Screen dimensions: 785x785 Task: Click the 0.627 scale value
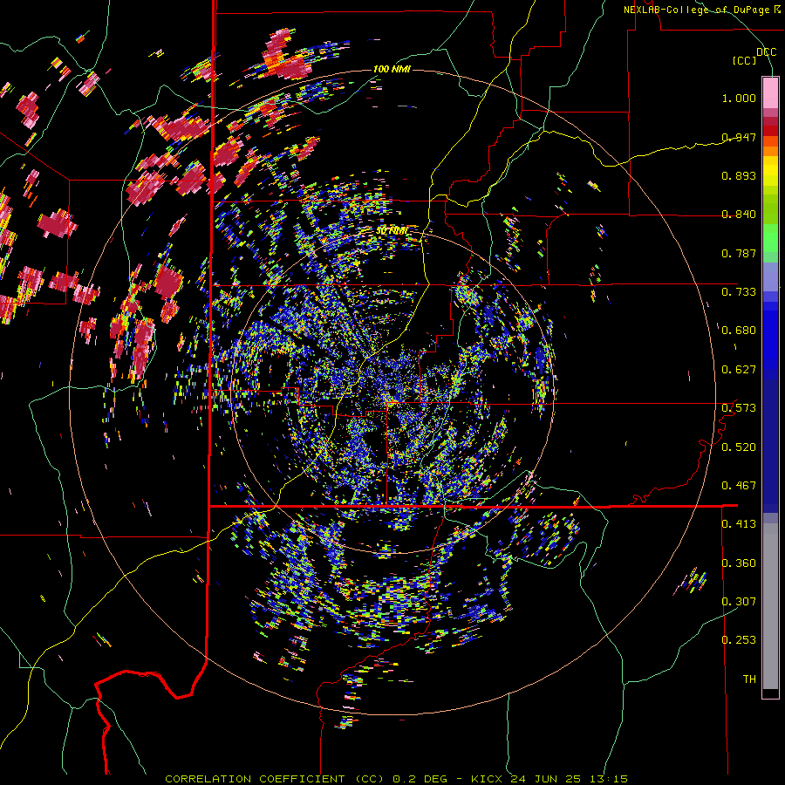pyautogui.click(x=739, y=370)
